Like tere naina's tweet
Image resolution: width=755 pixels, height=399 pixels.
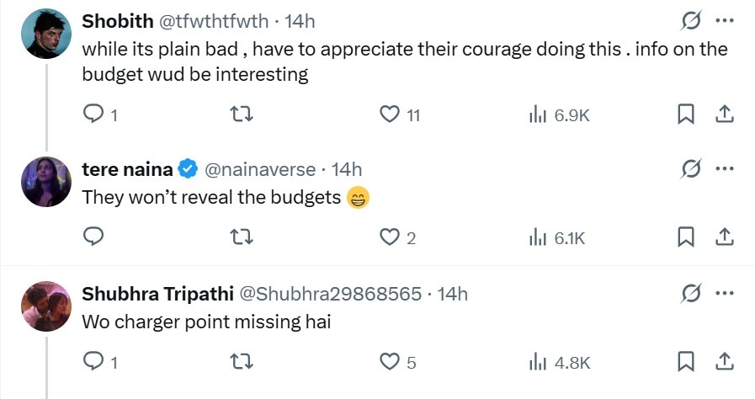[389, 238]
